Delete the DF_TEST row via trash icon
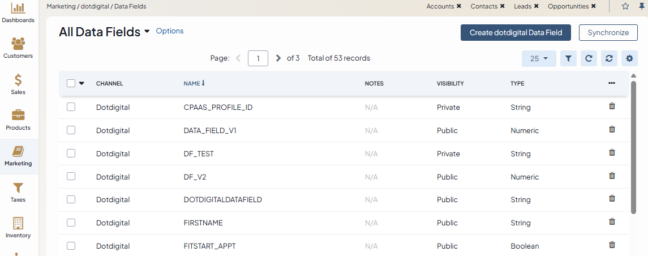 pos(612,153)
